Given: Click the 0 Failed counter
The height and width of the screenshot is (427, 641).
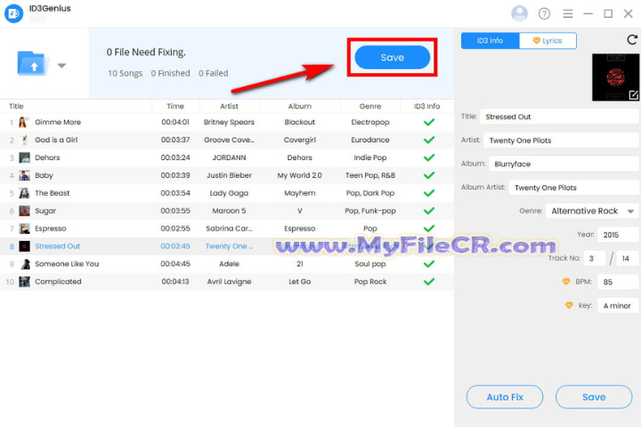Looking at the screenshot, I should click(214, 73).
